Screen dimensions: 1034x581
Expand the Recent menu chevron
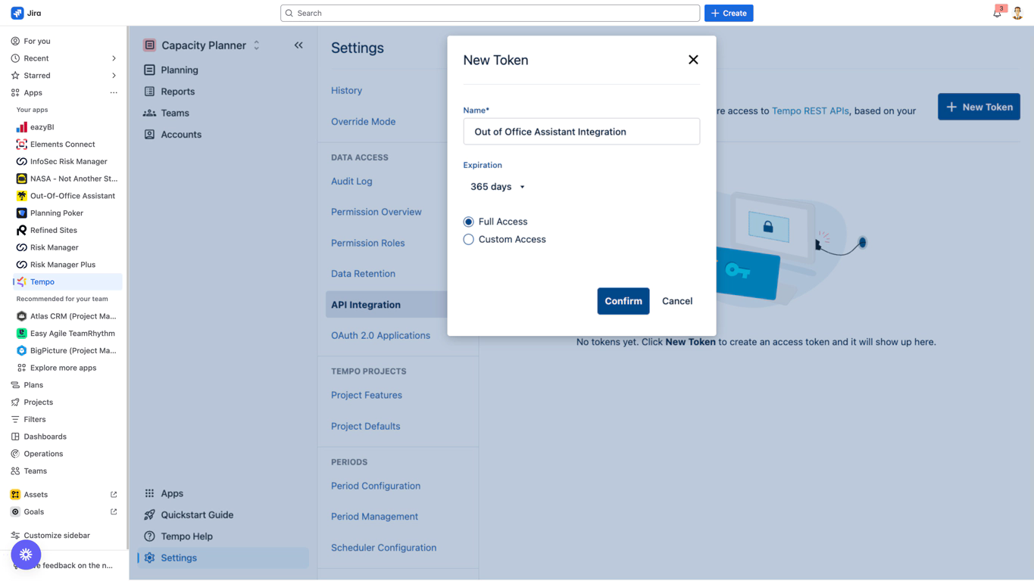coord(114,58)
